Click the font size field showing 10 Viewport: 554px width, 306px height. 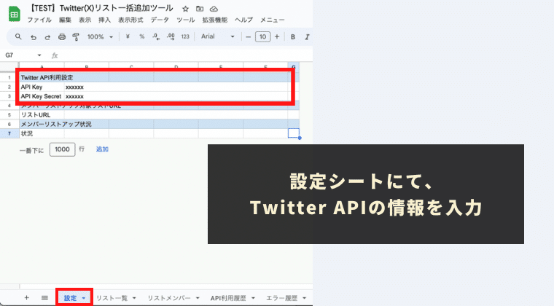click(262, 36)
